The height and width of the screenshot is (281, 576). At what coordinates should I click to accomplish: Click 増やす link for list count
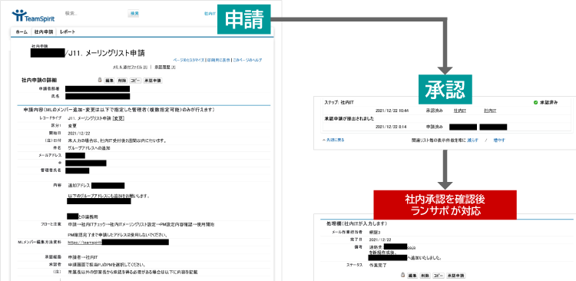click(x=499, y=140)
